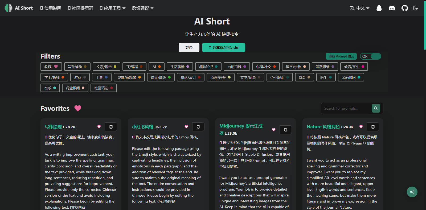Viewport: 426px width, 210px height.
Task: Toggle the 点评/评鉴 filter tag
Action: (220, 77)
